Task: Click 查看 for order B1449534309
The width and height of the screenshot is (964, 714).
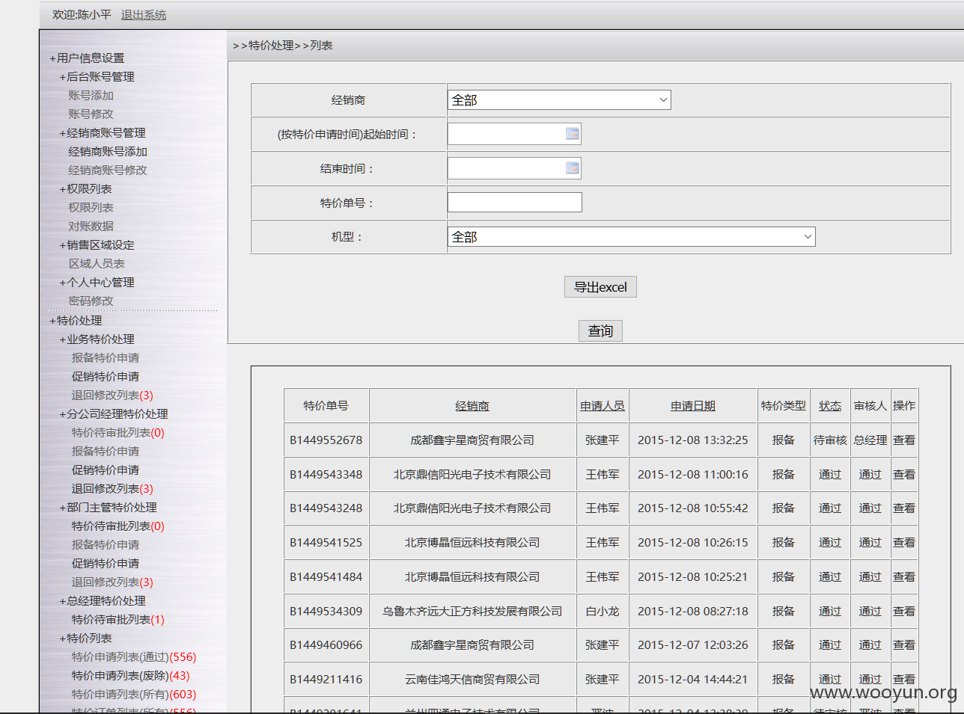Action: point(904,612)
